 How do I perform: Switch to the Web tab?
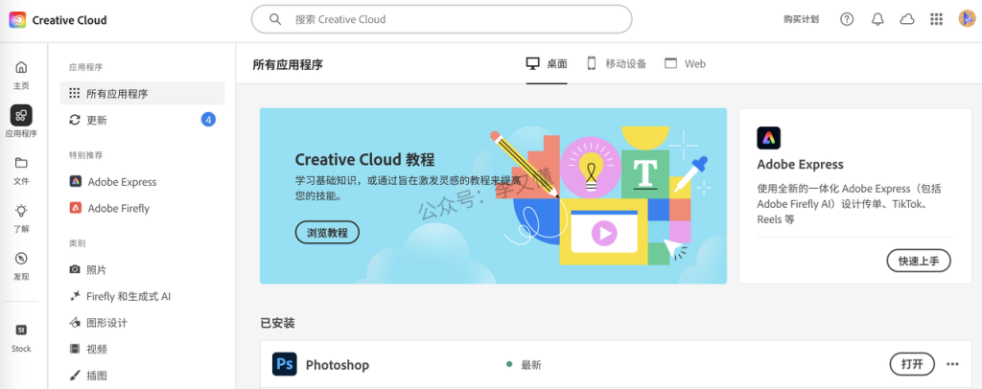click(685, 64)
